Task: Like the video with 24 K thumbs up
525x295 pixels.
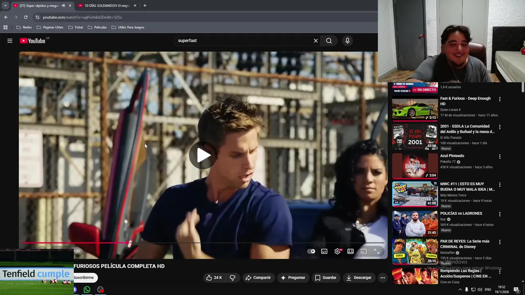Action: pos(214,277)
